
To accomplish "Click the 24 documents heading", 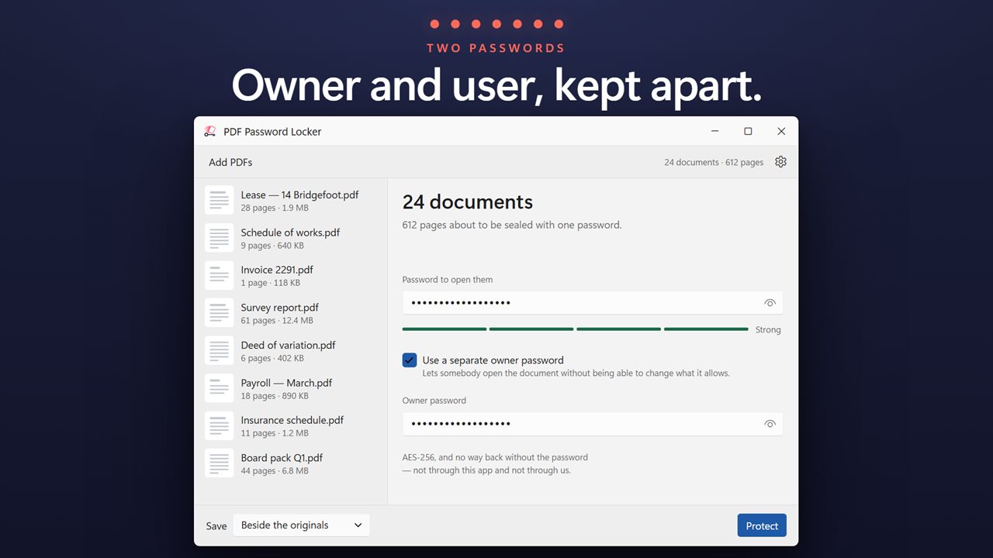I will [468, 202].
